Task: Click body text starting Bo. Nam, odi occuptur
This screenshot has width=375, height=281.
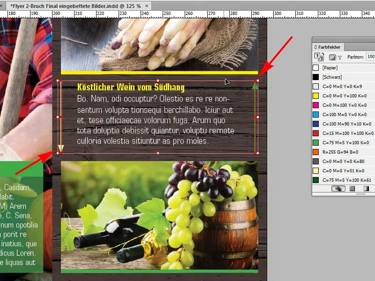Action: click(156, 120)
